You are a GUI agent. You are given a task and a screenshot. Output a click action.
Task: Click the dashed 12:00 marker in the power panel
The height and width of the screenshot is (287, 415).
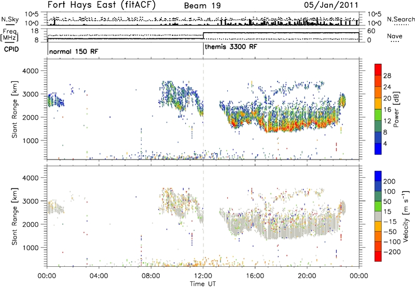tap(203, 109)
